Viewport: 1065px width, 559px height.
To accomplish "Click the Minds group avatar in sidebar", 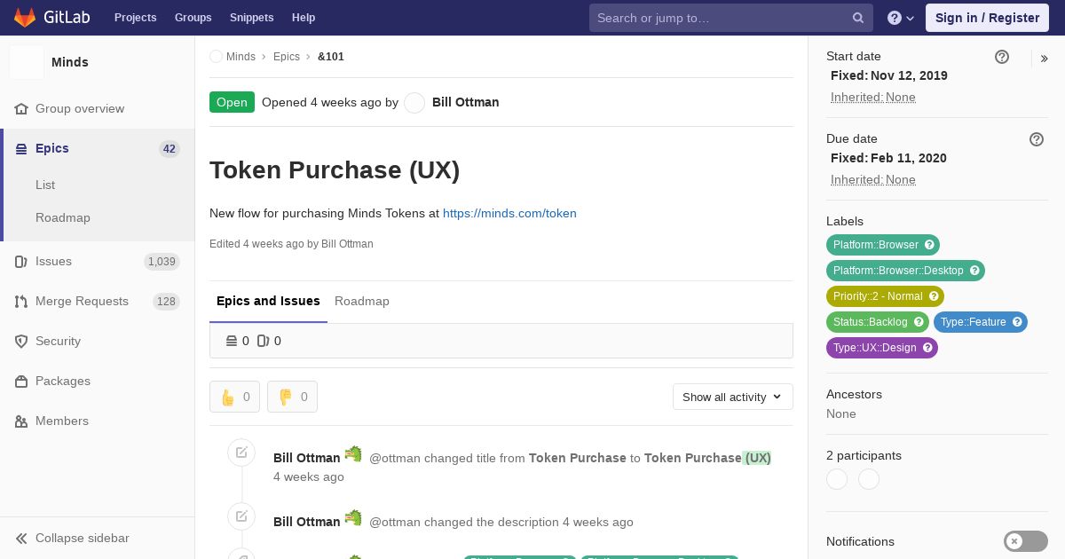I will click(x=27, y=62).
